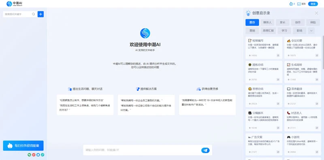Click the lightbulb icon beside 创意启示录
The width and height of the screenshot is (324, 160).
coord(248,13)
